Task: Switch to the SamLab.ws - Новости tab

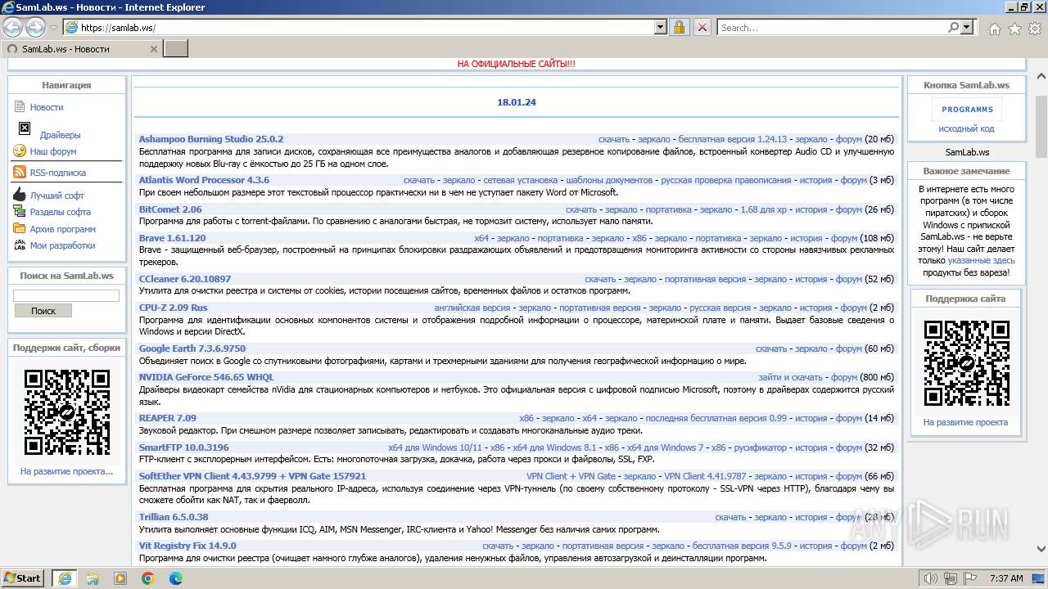Action: (81, 49)
